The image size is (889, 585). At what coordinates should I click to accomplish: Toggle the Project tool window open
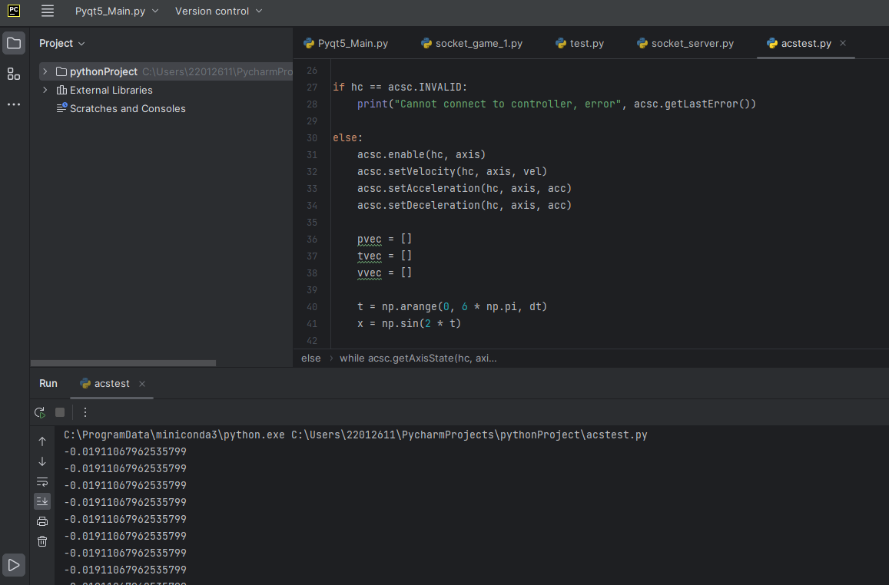(13, 43)
